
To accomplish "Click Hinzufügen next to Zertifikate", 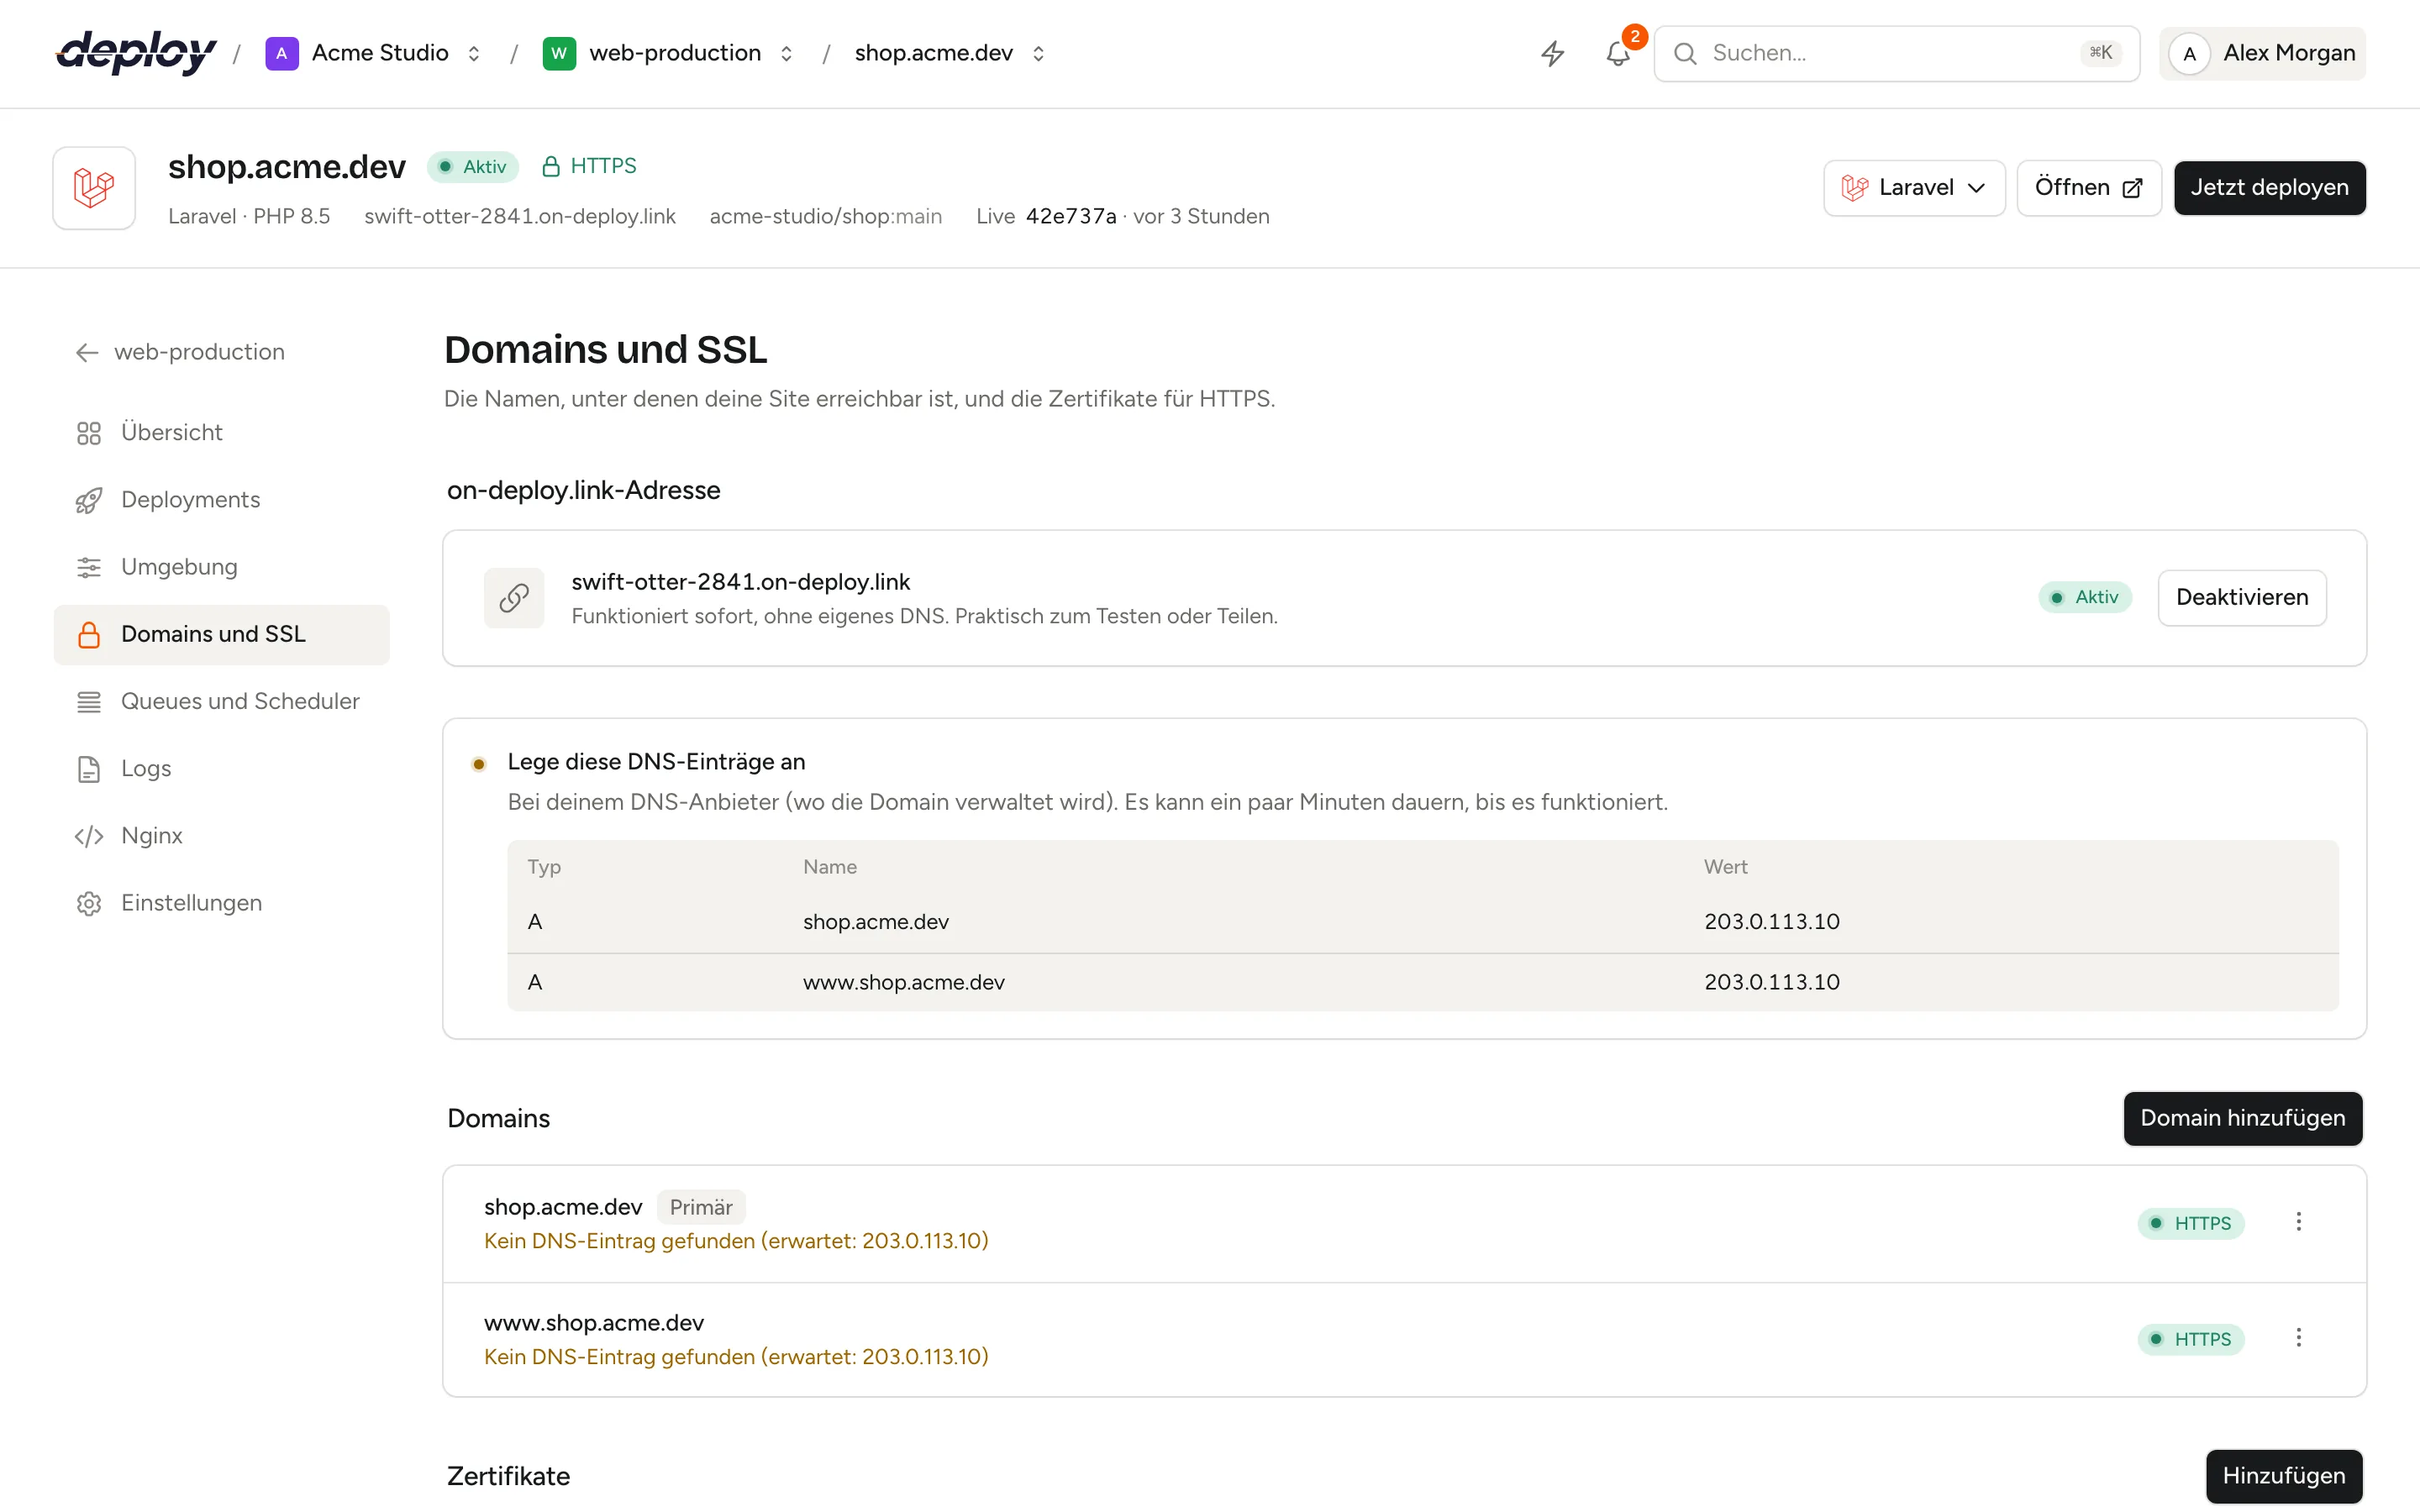I will [x=2283, y=1476].
